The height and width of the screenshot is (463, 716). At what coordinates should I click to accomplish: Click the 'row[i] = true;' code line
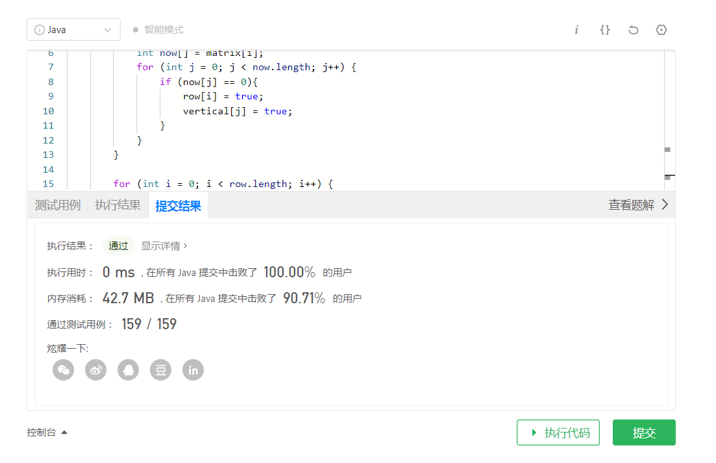(x=223, y=96)
